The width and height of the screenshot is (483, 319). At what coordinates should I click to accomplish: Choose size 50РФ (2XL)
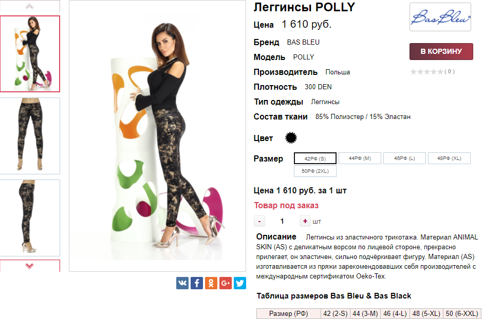click(x=315, y=171)
